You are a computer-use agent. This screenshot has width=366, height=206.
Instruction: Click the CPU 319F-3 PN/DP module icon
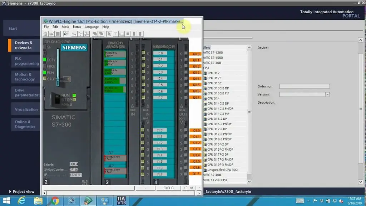(205, 165)
